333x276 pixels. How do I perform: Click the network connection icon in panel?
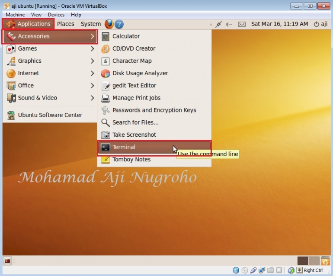[218, 24]
